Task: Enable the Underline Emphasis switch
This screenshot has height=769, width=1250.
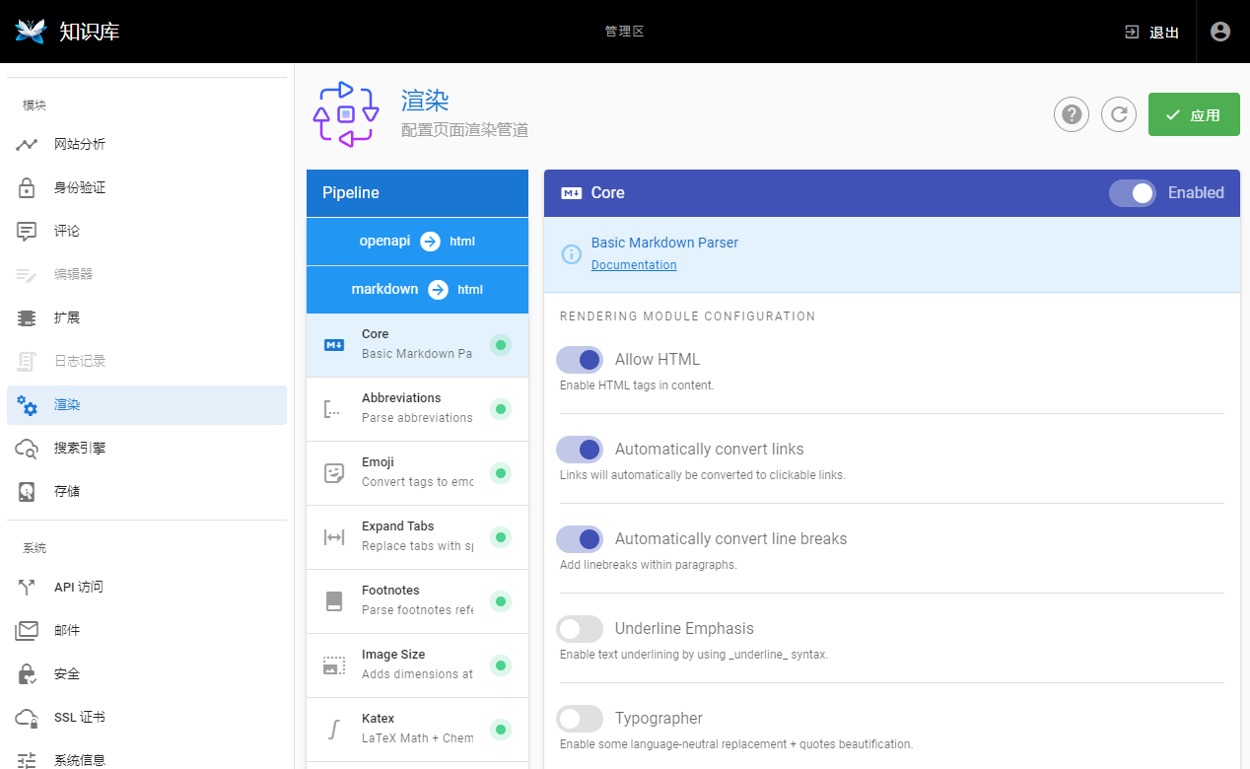Action: click(x=580, y=629)
